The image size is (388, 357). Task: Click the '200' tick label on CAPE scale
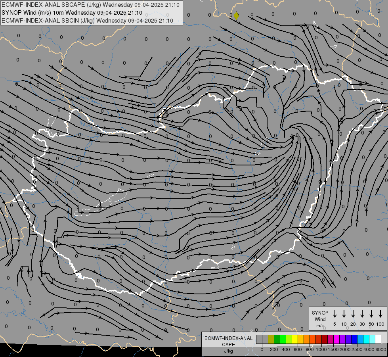274,349
